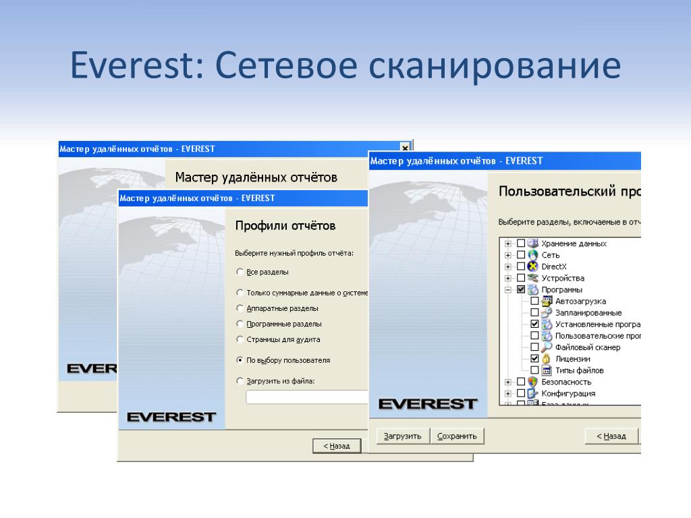This screenshot has width=691, height=518.
Task: Check the Устройства checkbox
Action: (521, 278)
